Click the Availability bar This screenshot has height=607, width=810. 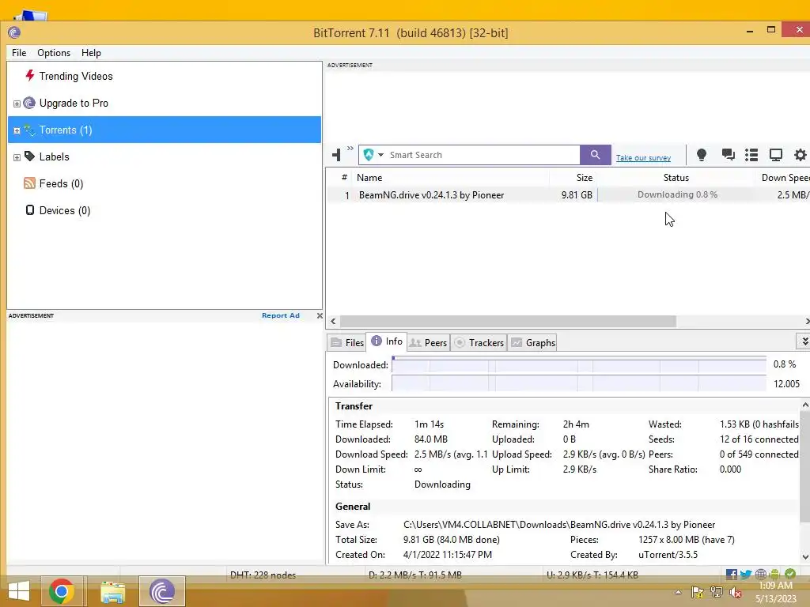pos(579,383)
